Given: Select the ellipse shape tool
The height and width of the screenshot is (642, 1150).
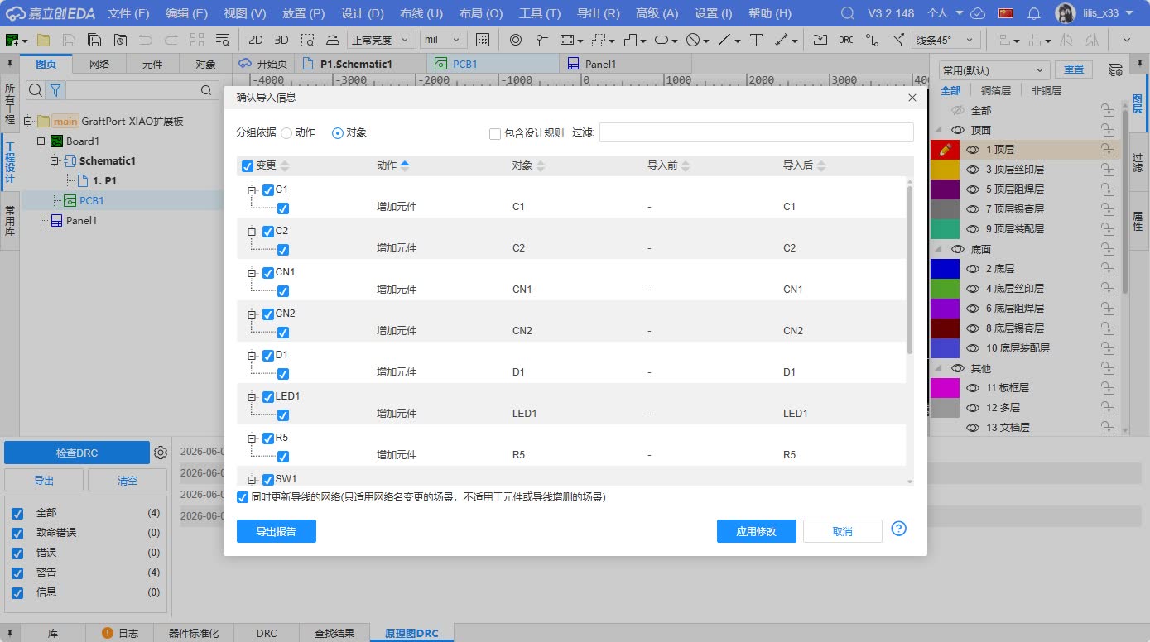Looking at the screenshot, I should click(662, 40).
